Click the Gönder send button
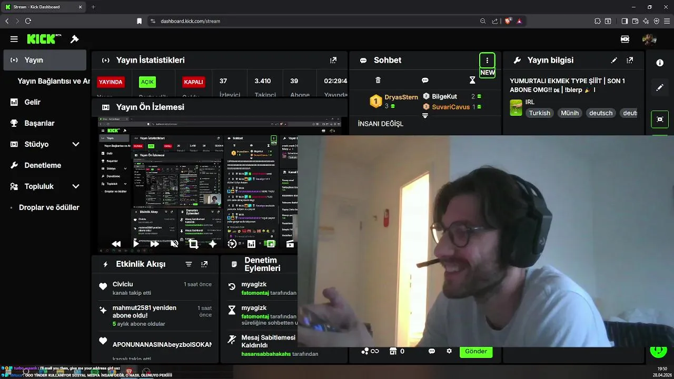The width and height of the screenshot is (674, 379). pos(476,351)
